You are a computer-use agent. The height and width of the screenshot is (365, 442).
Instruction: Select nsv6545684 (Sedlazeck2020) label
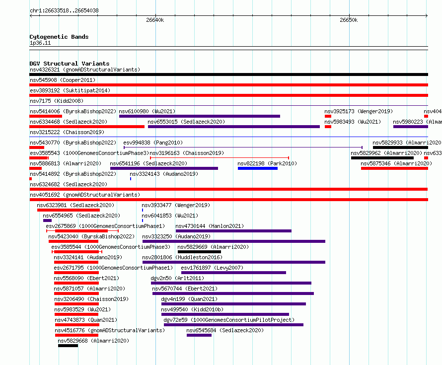225,330
